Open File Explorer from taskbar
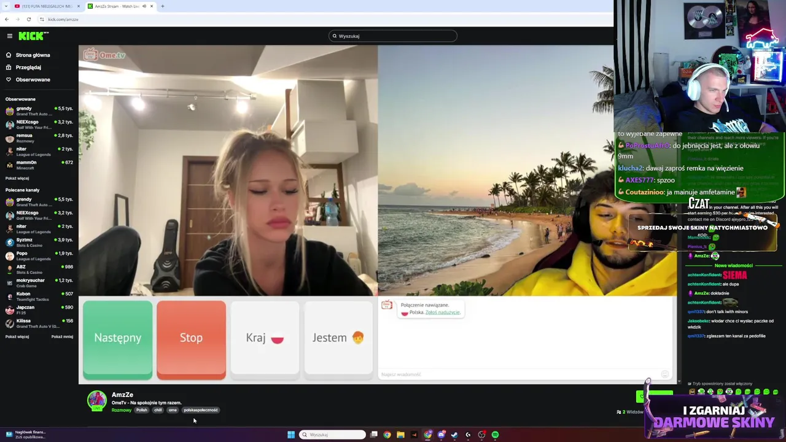Viewport: 786px width, 442px height. pyautogui.click(x=400, y=435)
